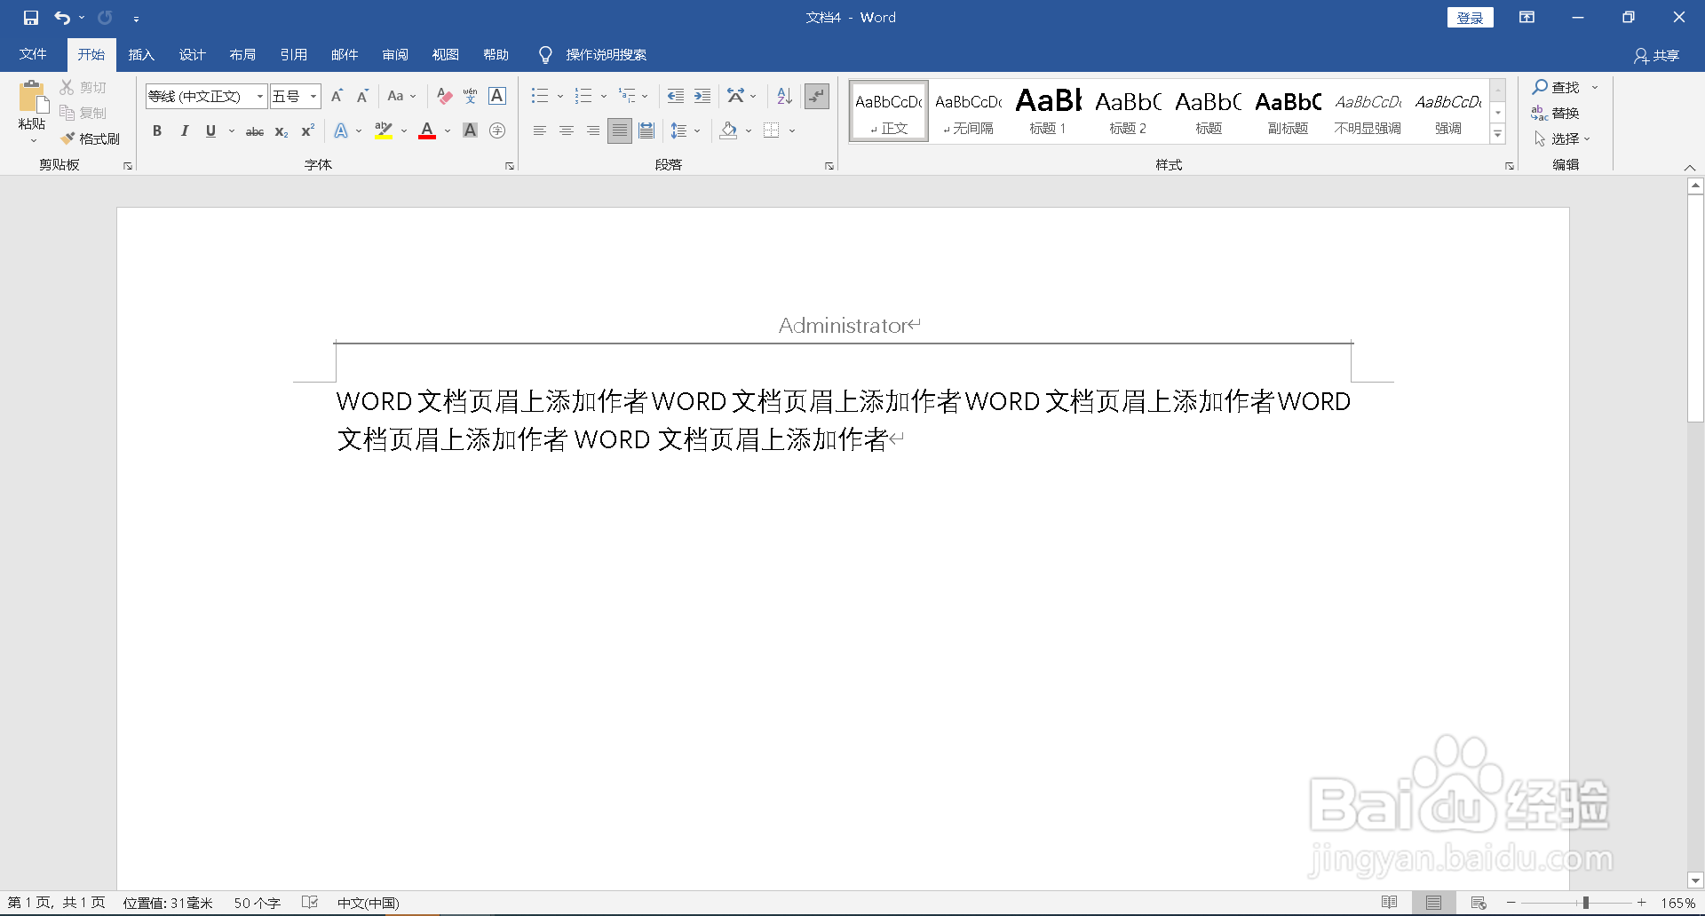Click the Format Painter (格式刷) button

click(x=91, y=138)
